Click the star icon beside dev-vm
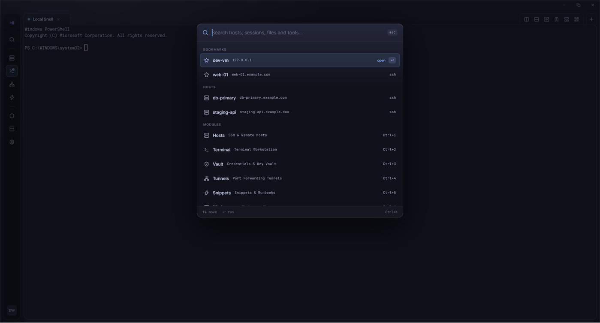Image resolution: width=600 pixels, height=323 pixels. click(x=207, y=60)
